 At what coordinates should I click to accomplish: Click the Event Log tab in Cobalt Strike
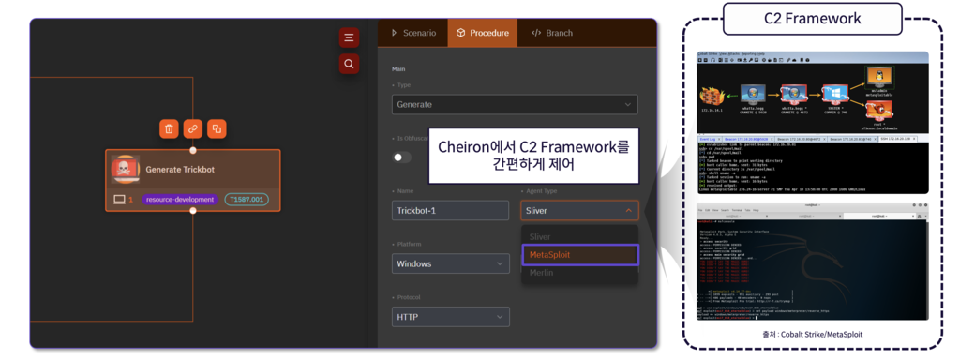coord(711,140)
